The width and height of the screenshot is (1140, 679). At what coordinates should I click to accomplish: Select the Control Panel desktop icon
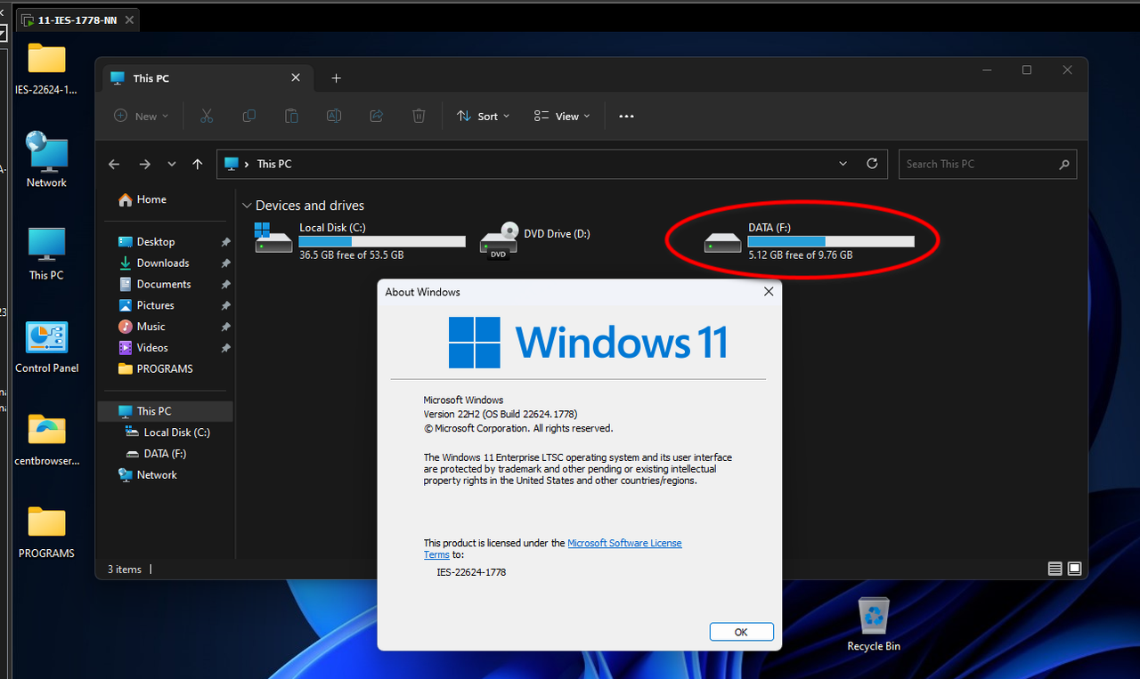[x=46, y=347]
